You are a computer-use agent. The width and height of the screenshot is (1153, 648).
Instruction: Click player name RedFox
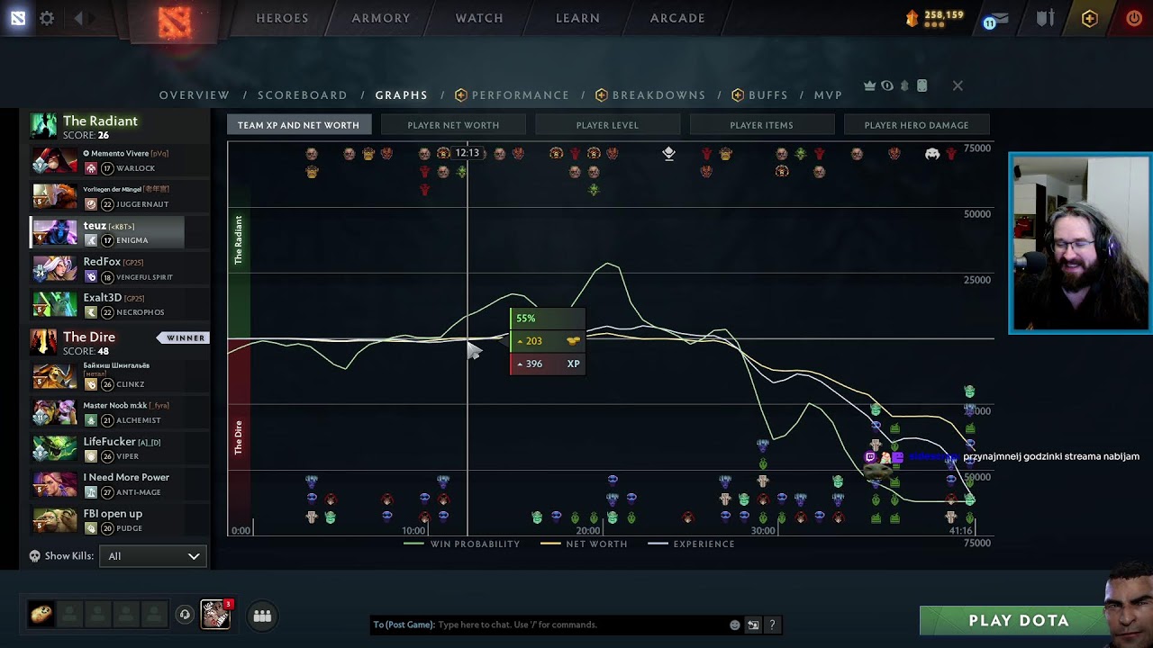coord(102,262)
